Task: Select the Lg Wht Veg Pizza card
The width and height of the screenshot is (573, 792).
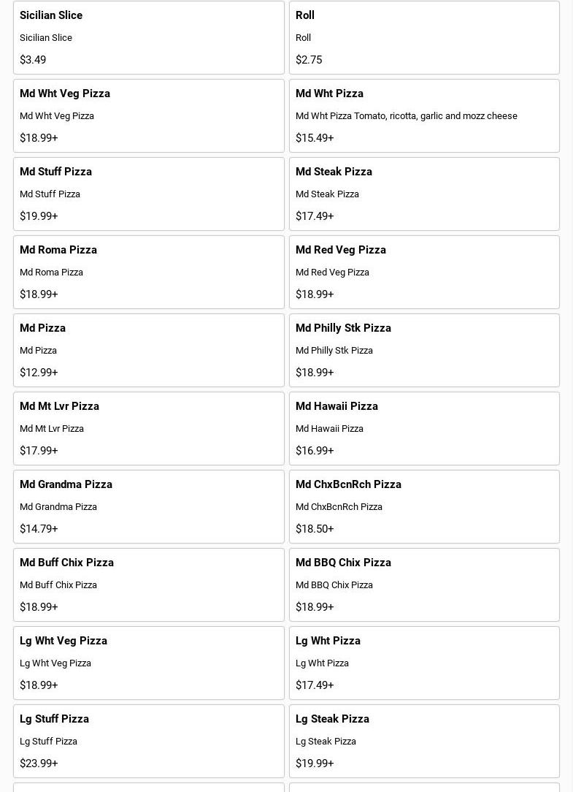Action: click(148, 663)
